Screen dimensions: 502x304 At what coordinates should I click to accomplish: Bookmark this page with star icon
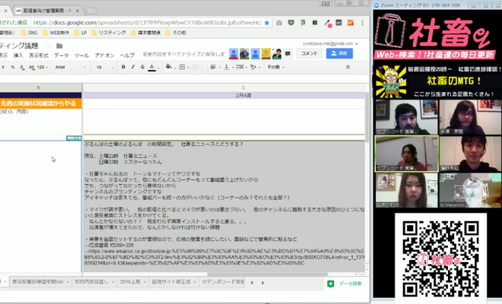point(267,22)
